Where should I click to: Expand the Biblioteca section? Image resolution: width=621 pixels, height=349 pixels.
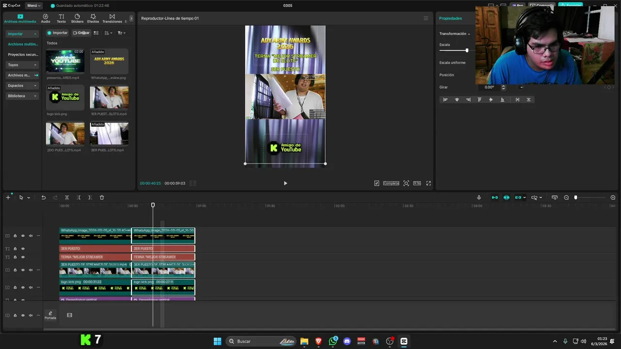pyautogui.click(x=22, y=96)
